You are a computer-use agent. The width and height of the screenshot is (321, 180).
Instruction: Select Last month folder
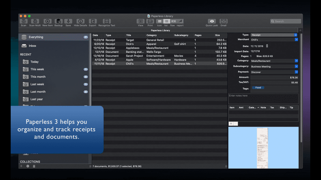[x=54, y=92]
